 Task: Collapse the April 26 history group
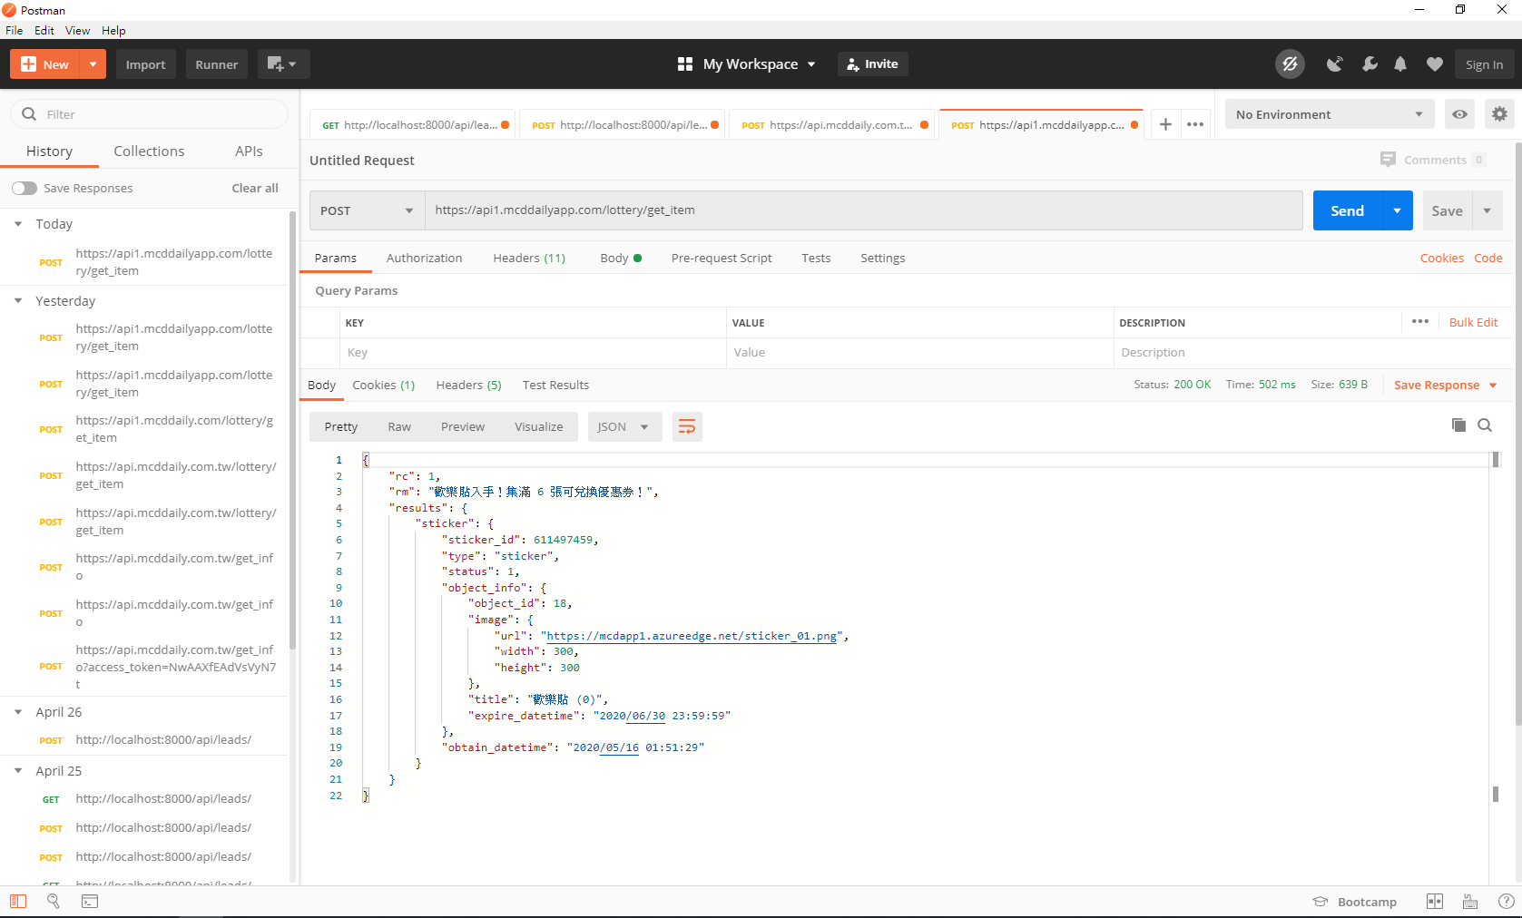pos(18,712)
